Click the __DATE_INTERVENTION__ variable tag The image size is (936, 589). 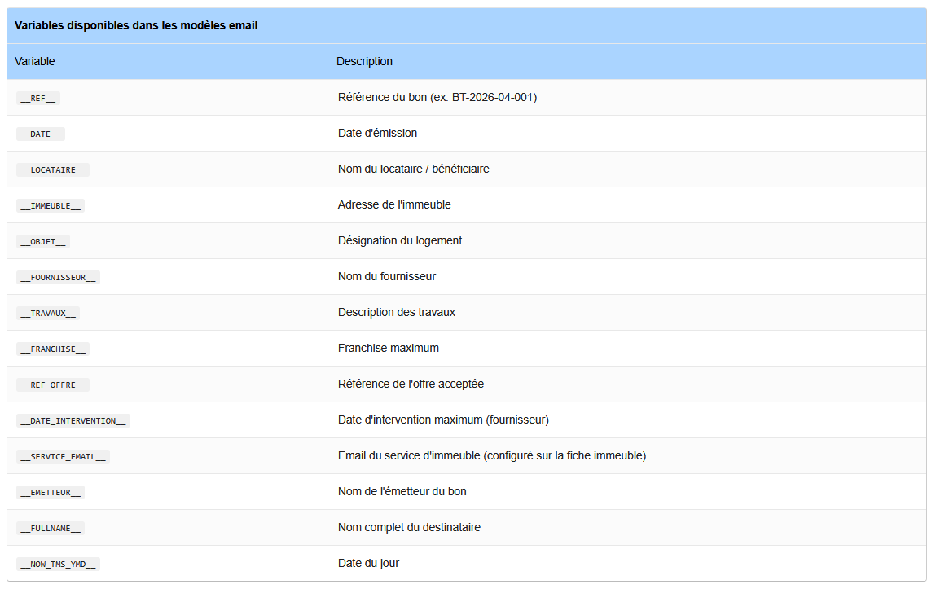[73, 420]
